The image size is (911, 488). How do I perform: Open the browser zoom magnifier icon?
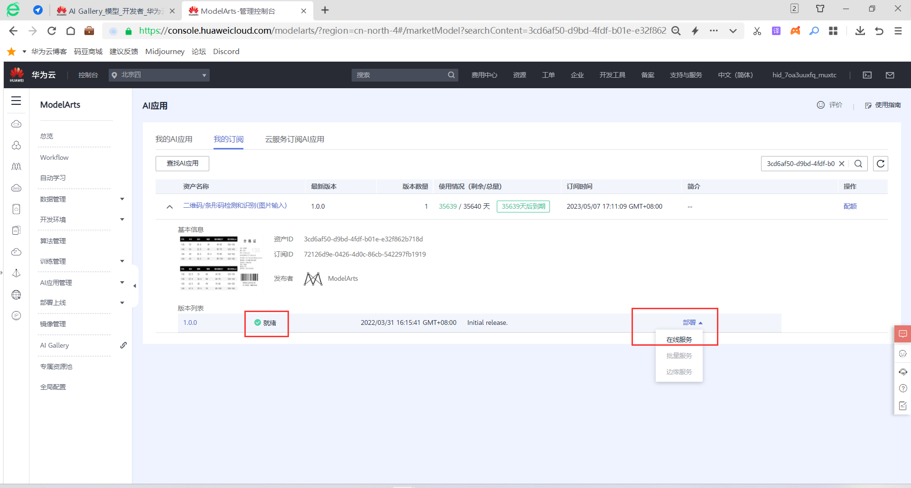[x=676, y=31]
